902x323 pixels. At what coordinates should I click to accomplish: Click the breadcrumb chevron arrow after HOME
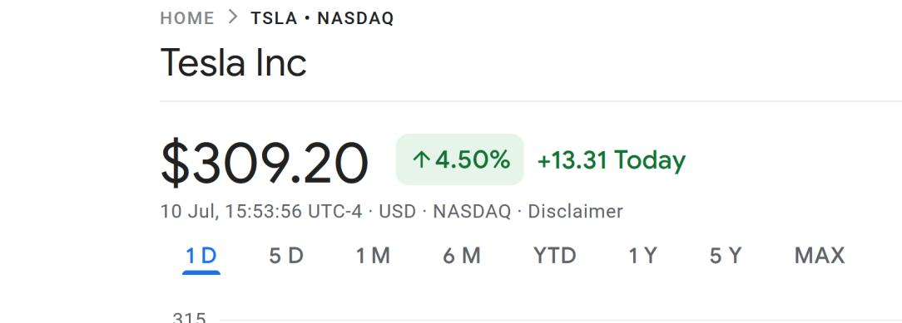click(232, 17)
